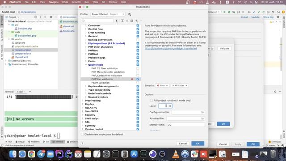This screenshot has width=286, height=161.
Task: Click the expand all icon in inspections toolbar
Action: coord(122,21)
